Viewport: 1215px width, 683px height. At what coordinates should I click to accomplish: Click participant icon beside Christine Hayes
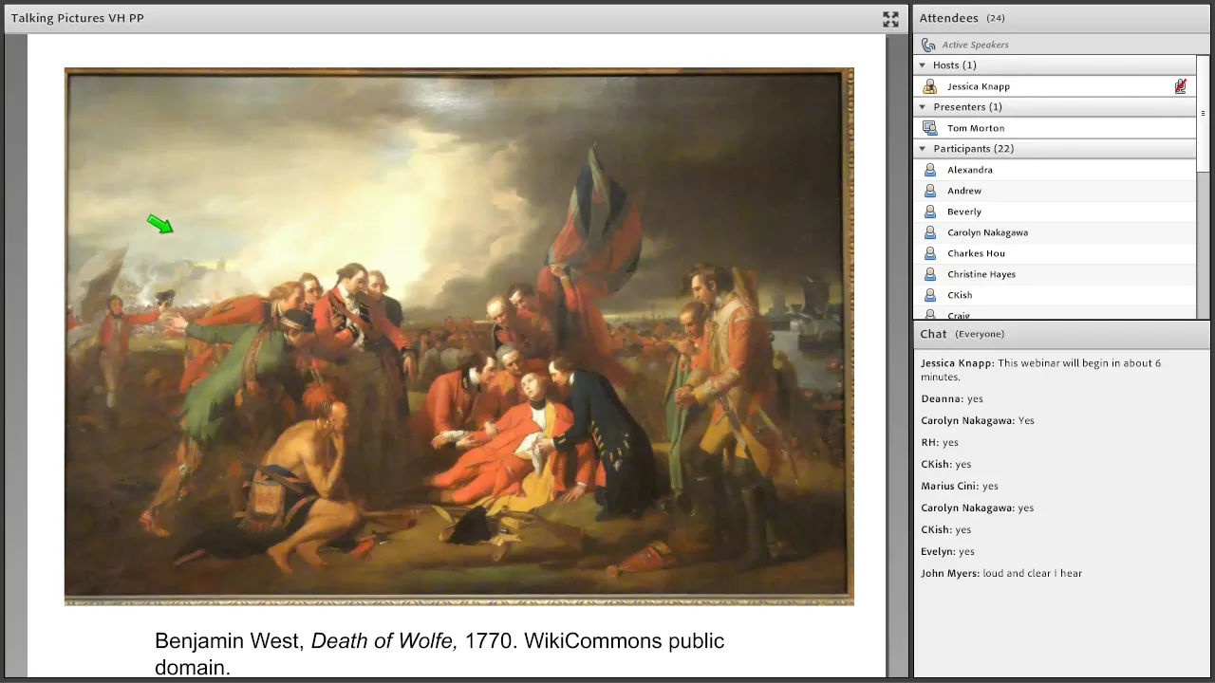pos(930,274)
